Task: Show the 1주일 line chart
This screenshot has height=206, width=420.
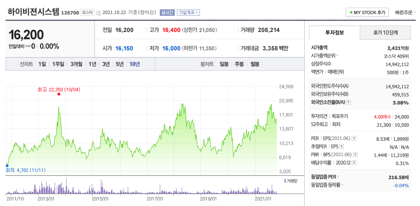Action: [x=58, y=64]
